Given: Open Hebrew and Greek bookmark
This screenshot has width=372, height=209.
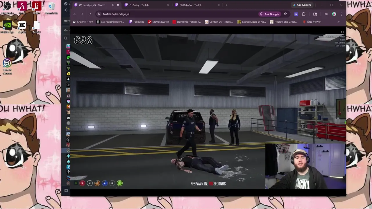Looking at the screenshot, I should [x=283, y=22].
